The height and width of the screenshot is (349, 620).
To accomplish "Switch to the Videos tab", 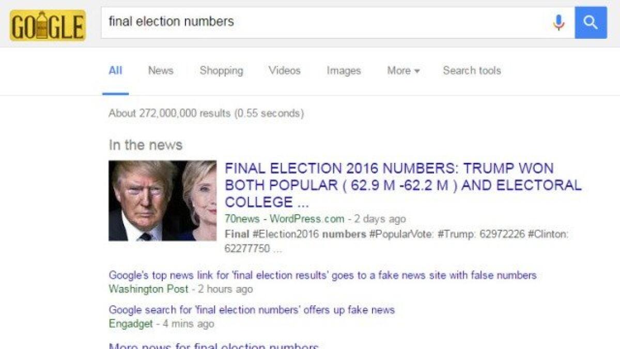I will coord(285,71).
